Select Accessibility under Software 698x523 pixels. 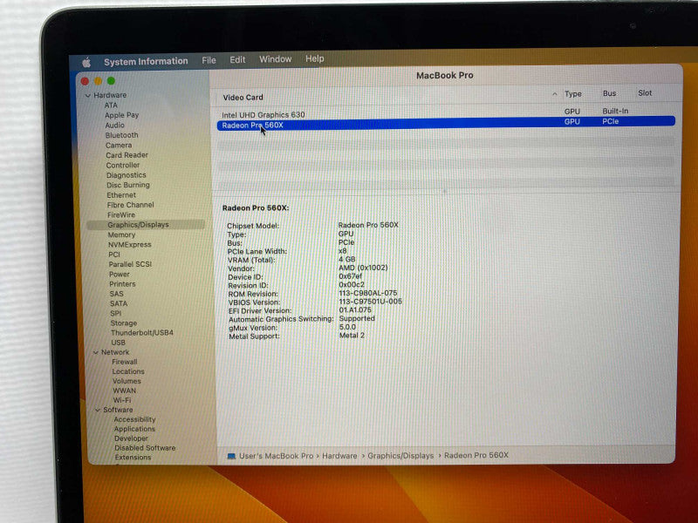134,419
